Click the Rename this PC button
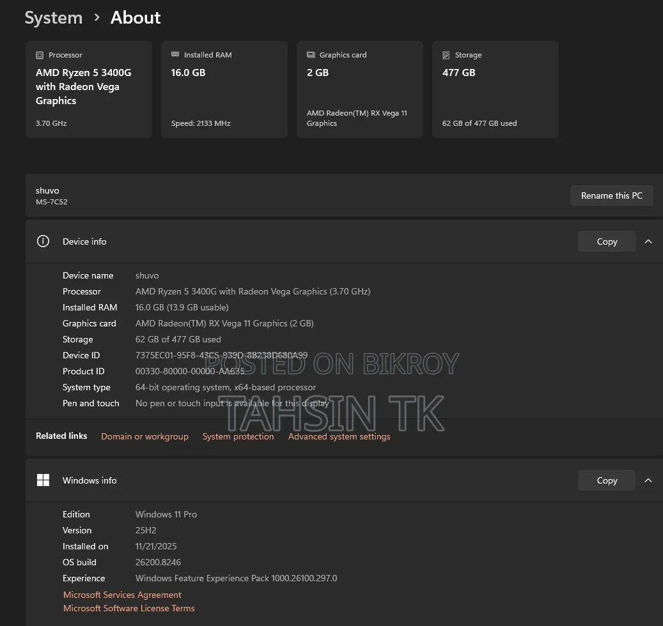 tap(611, 195)
